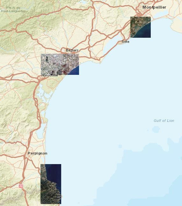Click the large lagoon north of Perpignan
Screen dimensions: 182x206
pyautogui.click(x=40, y=131)
